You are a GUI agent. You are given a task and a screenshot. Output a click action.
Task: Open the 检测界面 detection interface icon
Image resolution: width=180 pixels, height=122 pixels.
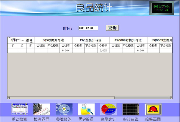42,109
